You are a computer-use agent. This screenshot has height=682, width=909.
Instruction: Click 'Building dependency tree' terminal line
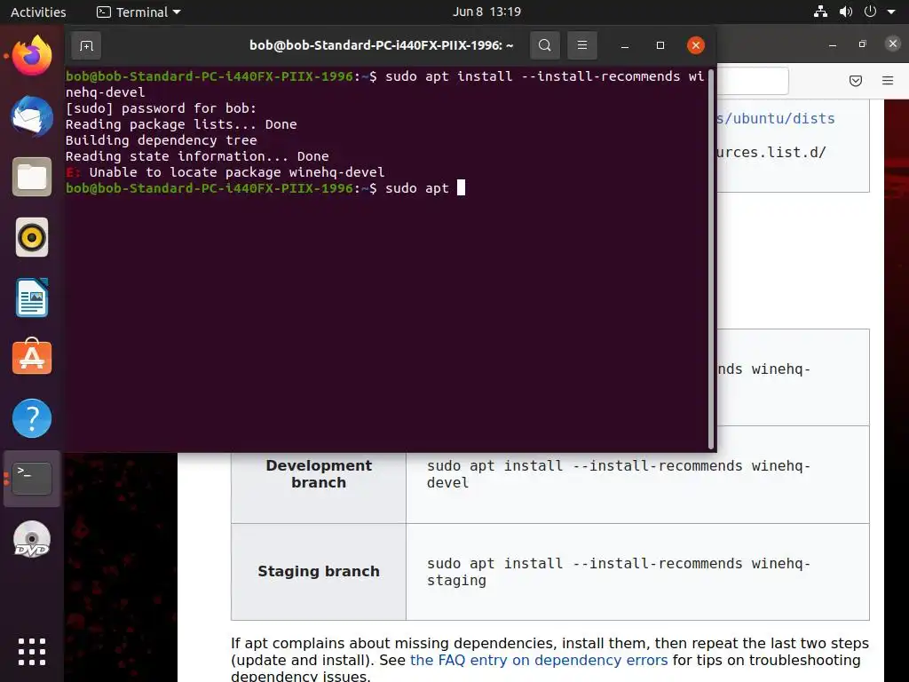[162, 140]
